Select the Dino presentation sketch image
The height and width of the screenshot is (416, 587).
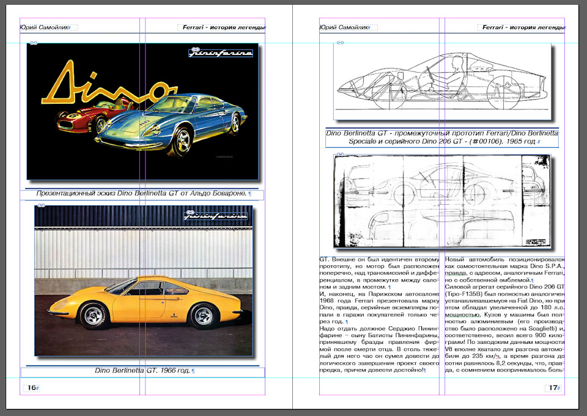point(142,111)
